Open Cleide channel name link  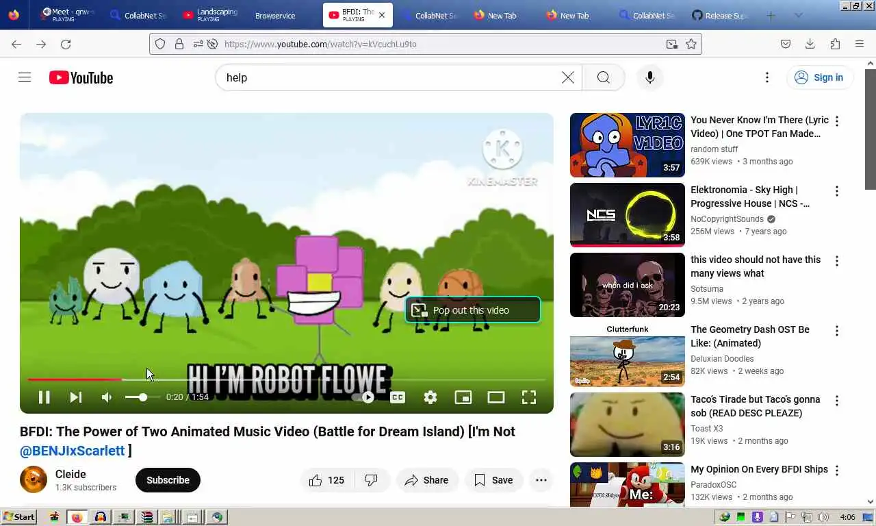pos(70,474)
